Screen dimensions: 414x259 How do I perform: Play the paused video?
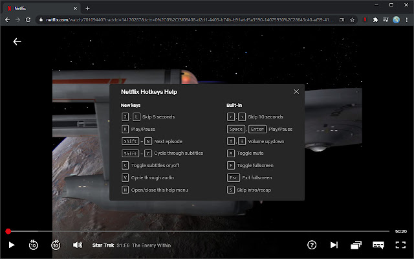coord(12,245)
